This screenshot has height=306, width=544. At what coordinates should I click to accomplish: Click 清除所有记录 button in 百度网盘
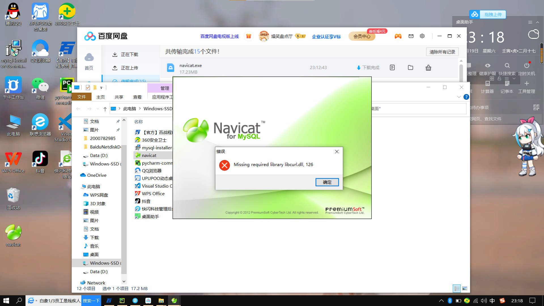click(x=442, y=52)
